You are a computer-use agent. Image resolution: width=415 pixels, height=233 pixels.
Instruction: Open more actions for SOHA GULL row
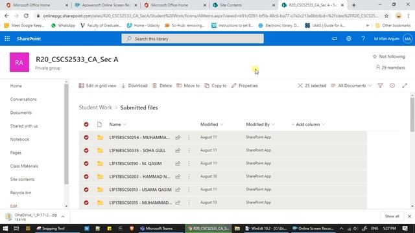click(x=189, y=150)
